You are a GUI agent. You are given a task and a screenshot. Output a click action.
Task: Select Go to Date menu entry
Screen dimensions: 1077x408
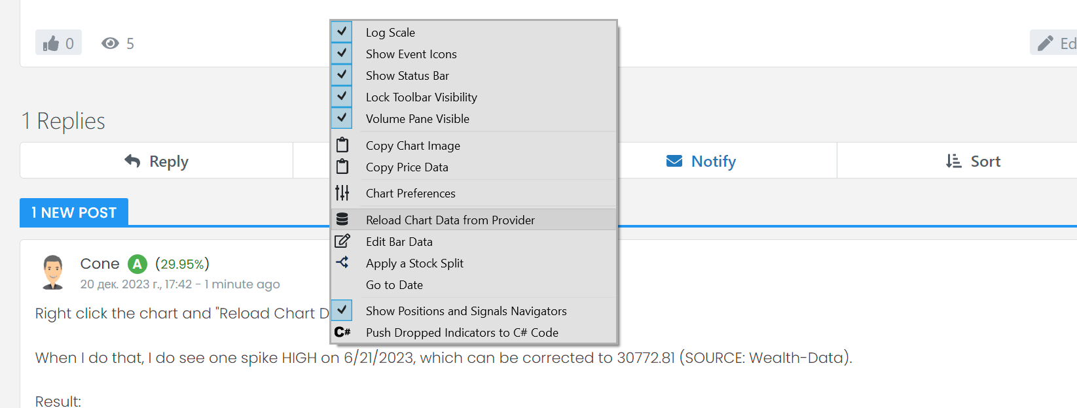(x=394, y=285)
